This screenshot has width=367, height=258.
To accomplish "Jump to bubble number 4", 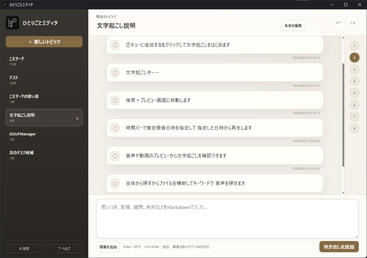I will click(354, 81).
